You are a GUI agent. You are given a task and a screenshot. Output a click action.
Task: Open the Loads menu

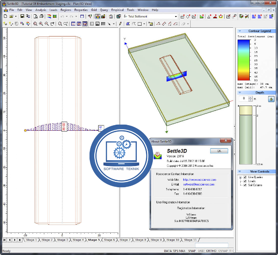53,10
